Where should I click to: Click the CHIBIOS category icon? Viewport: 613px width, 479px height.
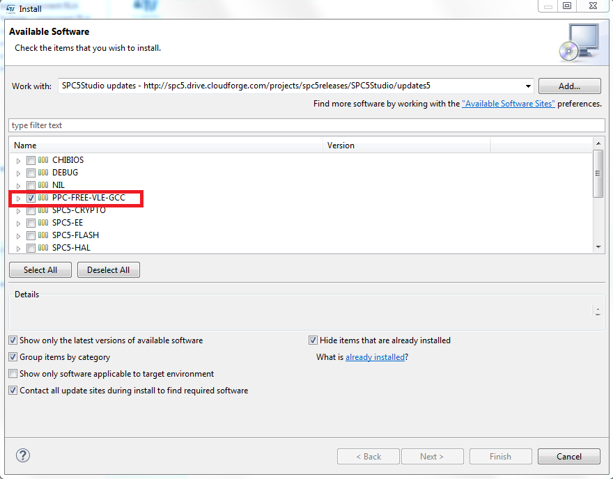[43, 160]
